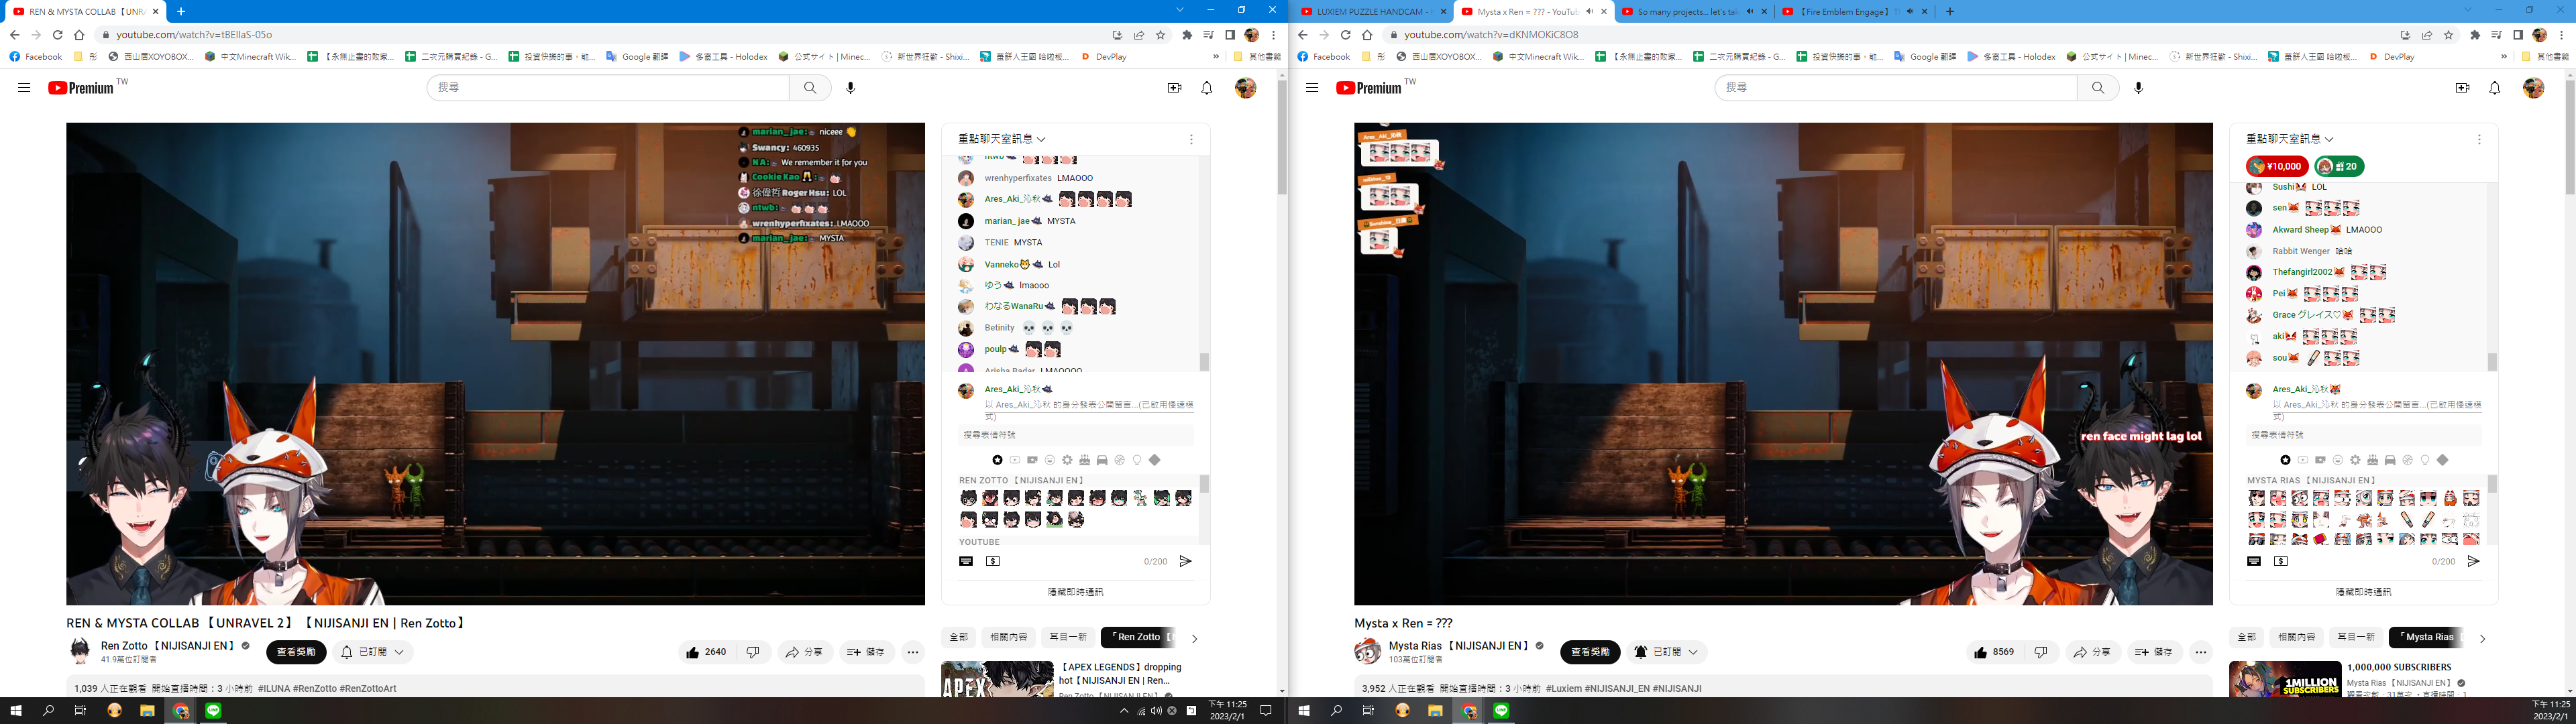The width and height of the screenshot is (2576, 724).
Task: Like the Mysta x Ren video with 8569 likes
Action: tap(1994, 652)
